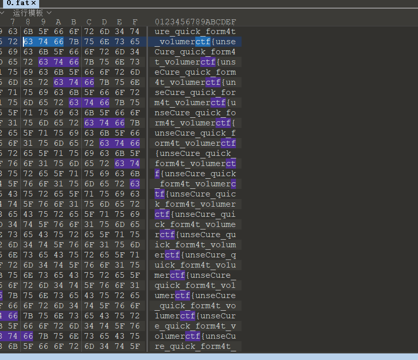Select the highlighted 63 byte in second row
This screenshot has width=418, height=360.
click(x=27, y=42)
